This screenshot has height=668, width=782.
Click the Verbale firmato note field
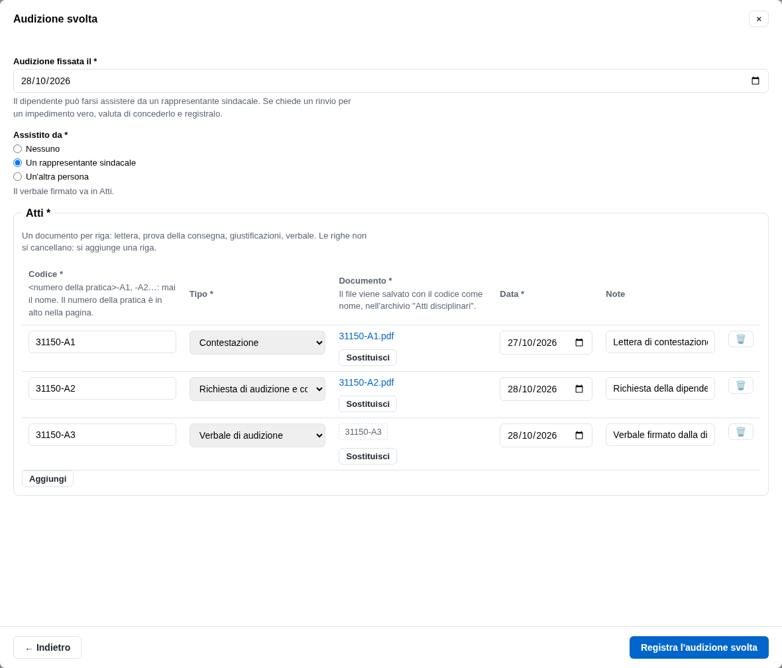coord(660,435)
